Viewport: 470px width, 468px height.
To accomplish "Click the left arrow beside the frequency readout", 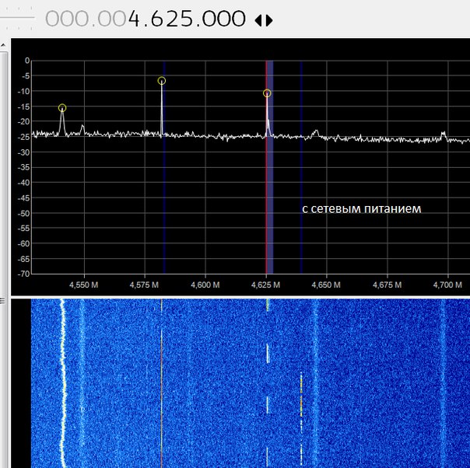I will click(258, 21).
